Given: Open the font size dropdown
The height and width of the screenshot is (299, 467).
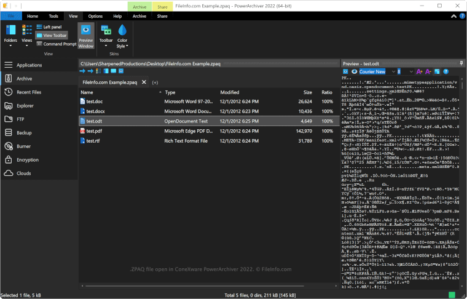Looking at the screenshot, I should [x=412, y=72].
